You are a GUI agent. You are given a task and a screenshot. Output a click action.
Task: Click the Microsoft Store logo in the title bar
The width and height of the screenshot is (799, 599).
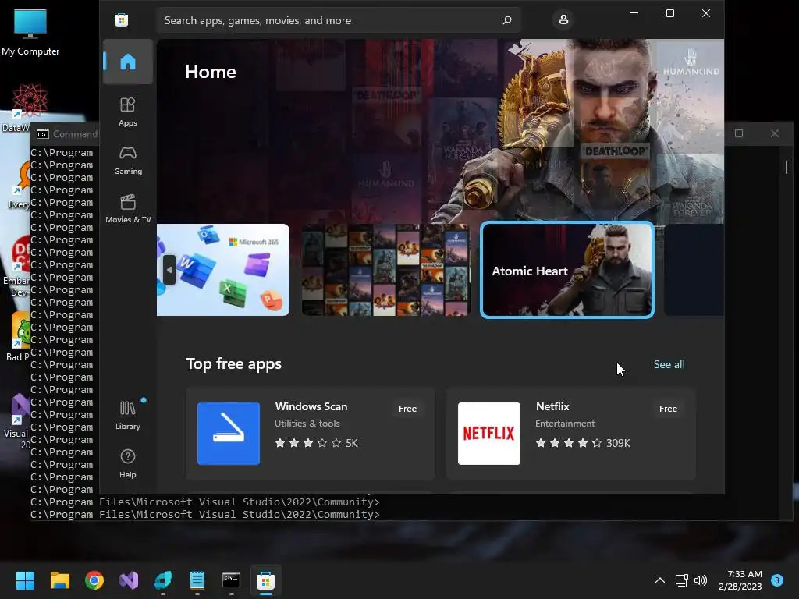coord(121,20)
